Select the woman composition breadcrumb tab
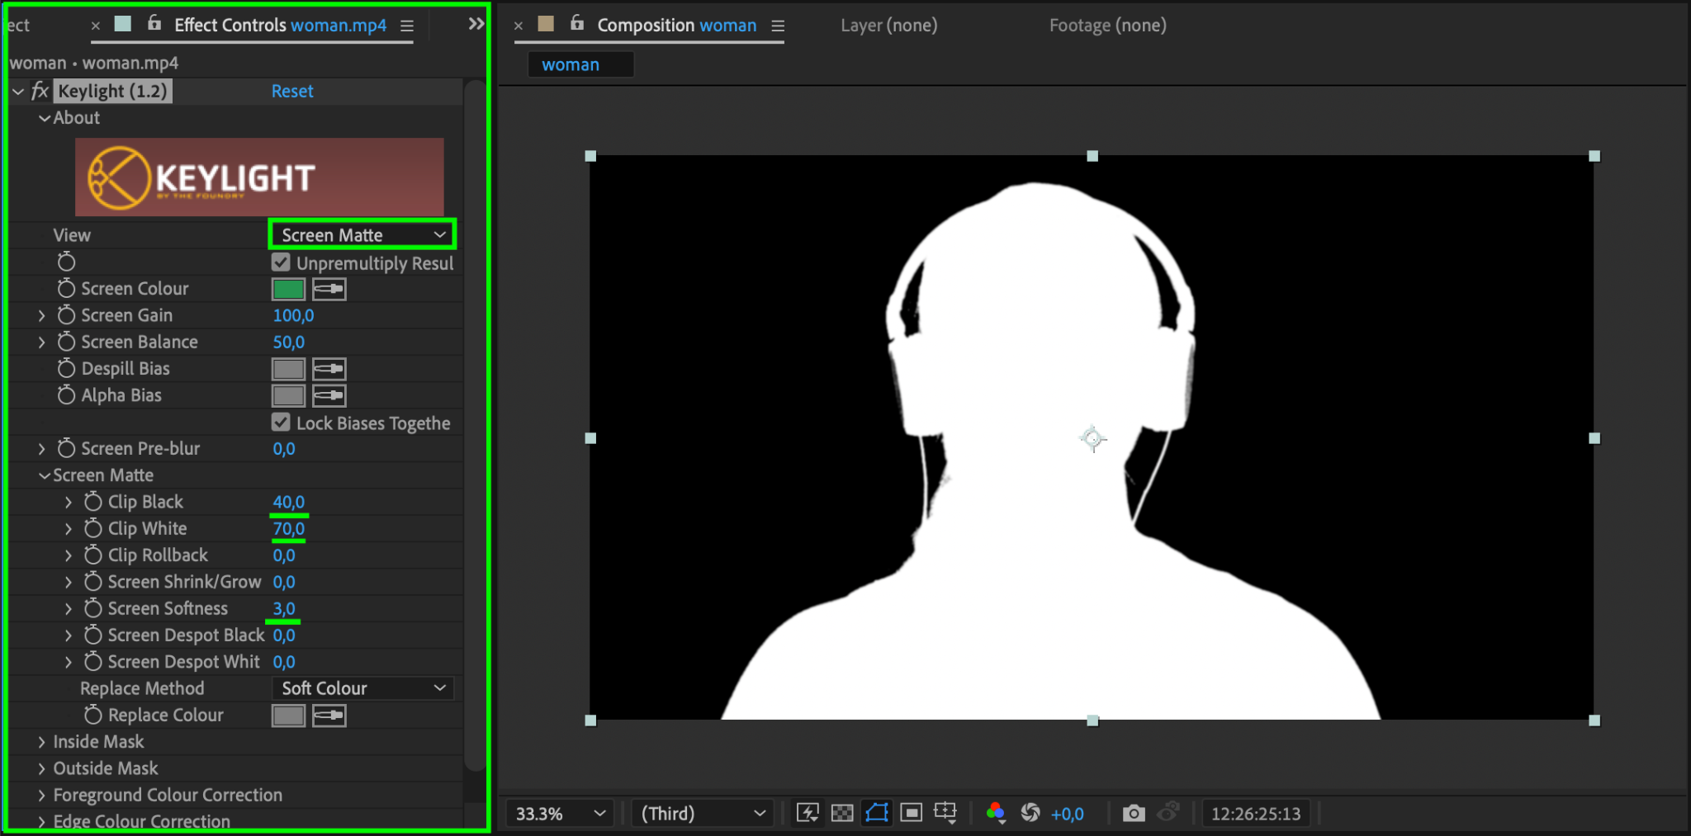 click(580, 64)
